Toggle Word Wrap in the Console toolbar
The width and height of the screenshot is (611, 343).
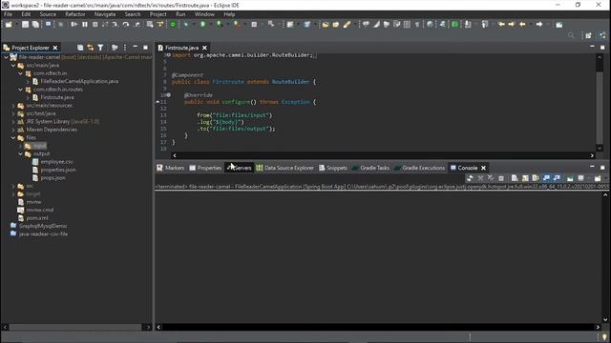[536, 178]
